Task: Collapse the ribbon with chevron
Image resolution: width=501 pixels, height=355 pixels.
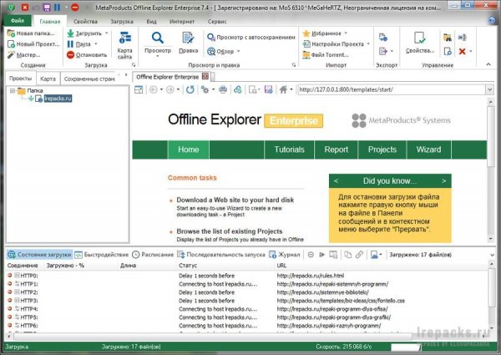Action: [x=488, y=64]
